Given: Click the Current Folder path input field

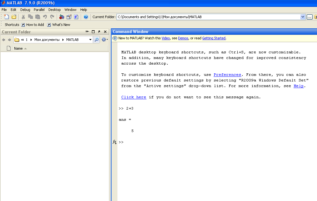Looking at the screenshot, I should point(208,17).
